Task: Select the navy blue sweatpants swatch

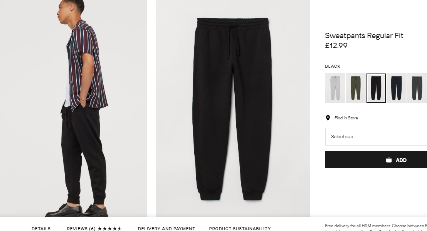Action: (397, 88)
